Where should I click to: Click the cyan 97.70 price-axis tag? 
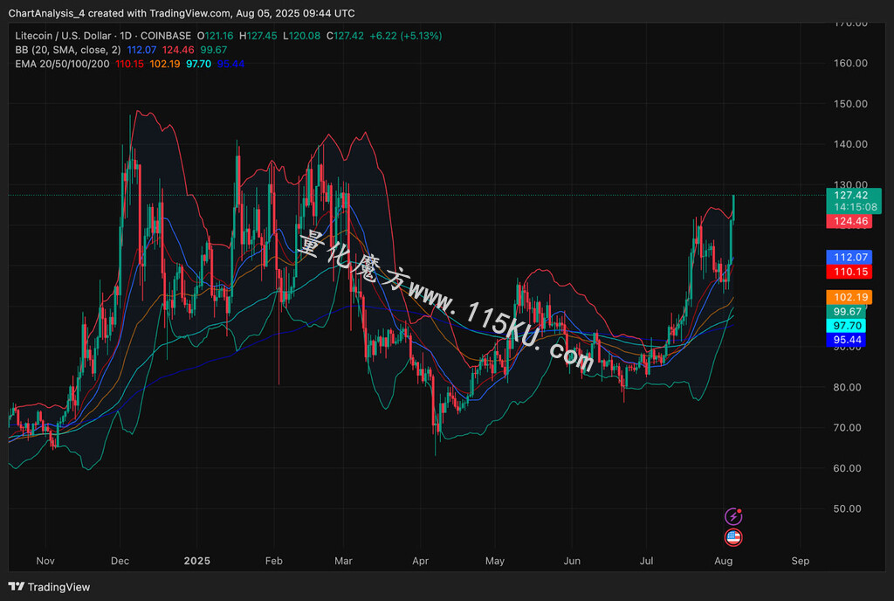click(846, 326)
